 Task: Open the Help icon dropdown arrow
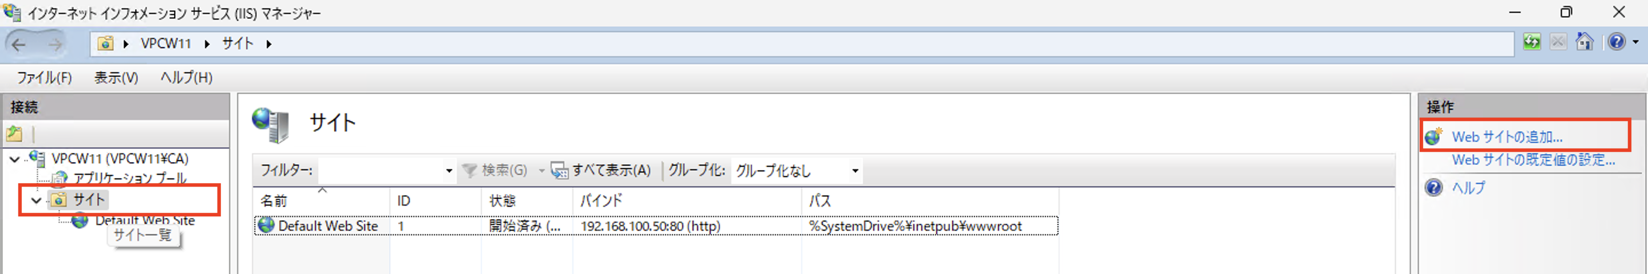[1635, 43]
